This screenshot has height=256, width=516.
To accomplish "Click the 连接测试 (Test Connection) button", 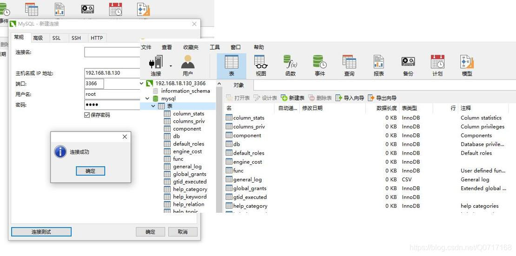I will [x=41, y=232].
